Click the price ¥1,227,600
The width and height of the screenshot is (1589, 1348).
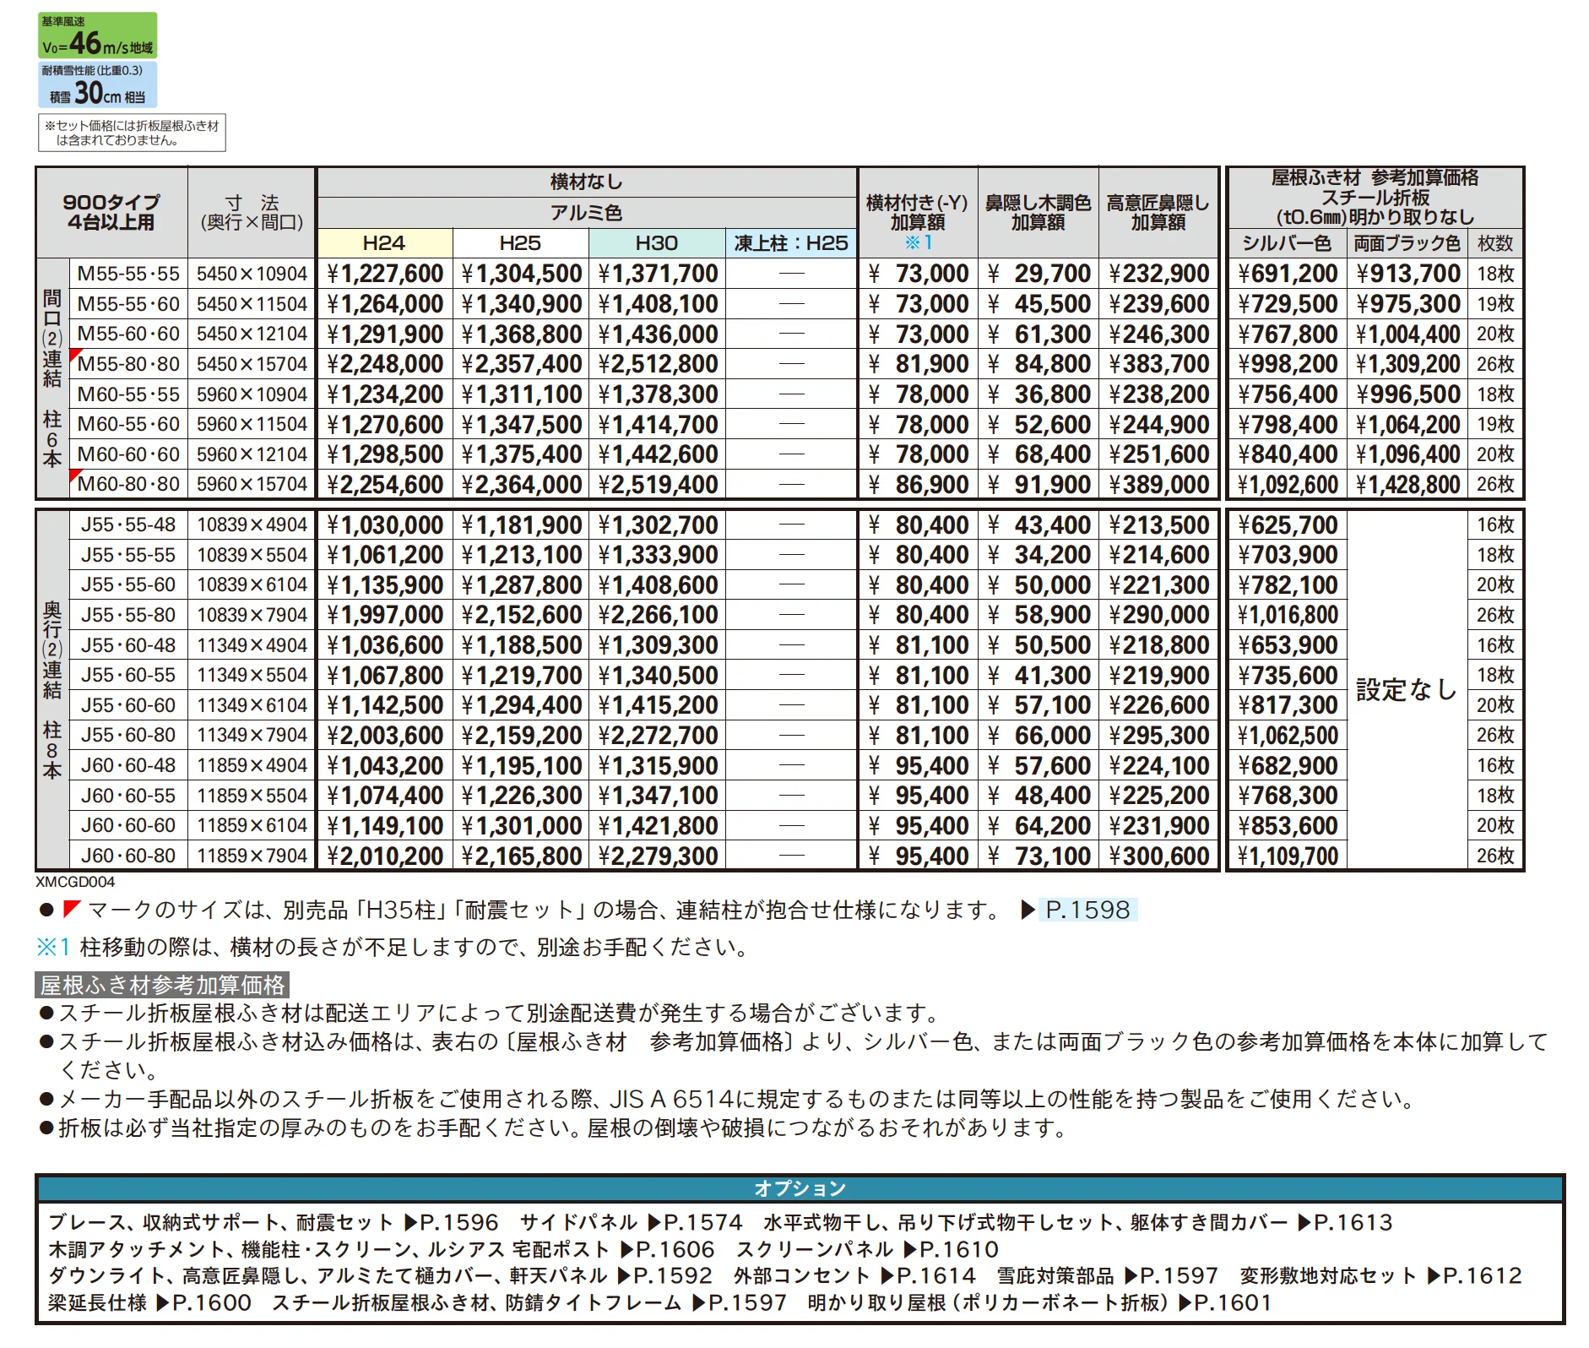point(385,274)
